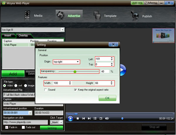Decrease the Left position value
The width and height of the screenshot is (176, 135).
(x=112, y=60)
